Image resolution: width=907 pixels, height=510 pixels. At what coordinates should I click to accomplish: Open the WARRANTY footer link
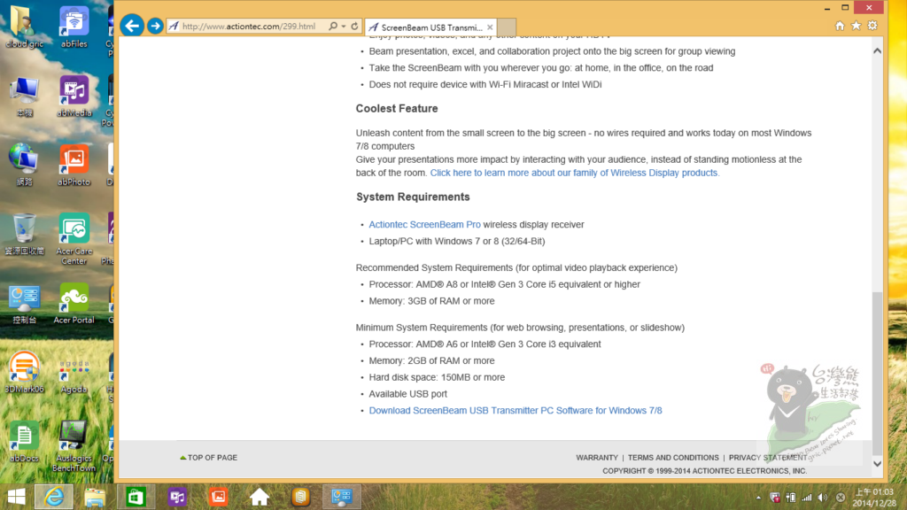click(x=596, y=458)
